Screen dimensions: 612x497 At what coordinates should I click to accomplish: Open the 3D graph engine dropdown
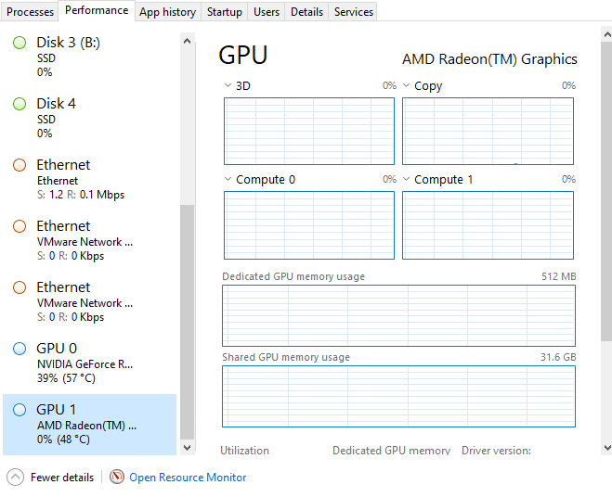click(228, 86)
